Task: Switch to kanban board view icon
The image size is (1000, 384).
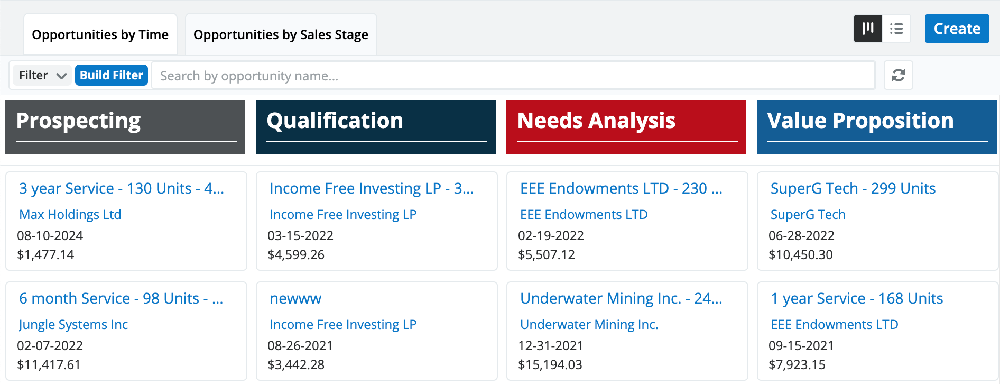Action: click(868, 29)
